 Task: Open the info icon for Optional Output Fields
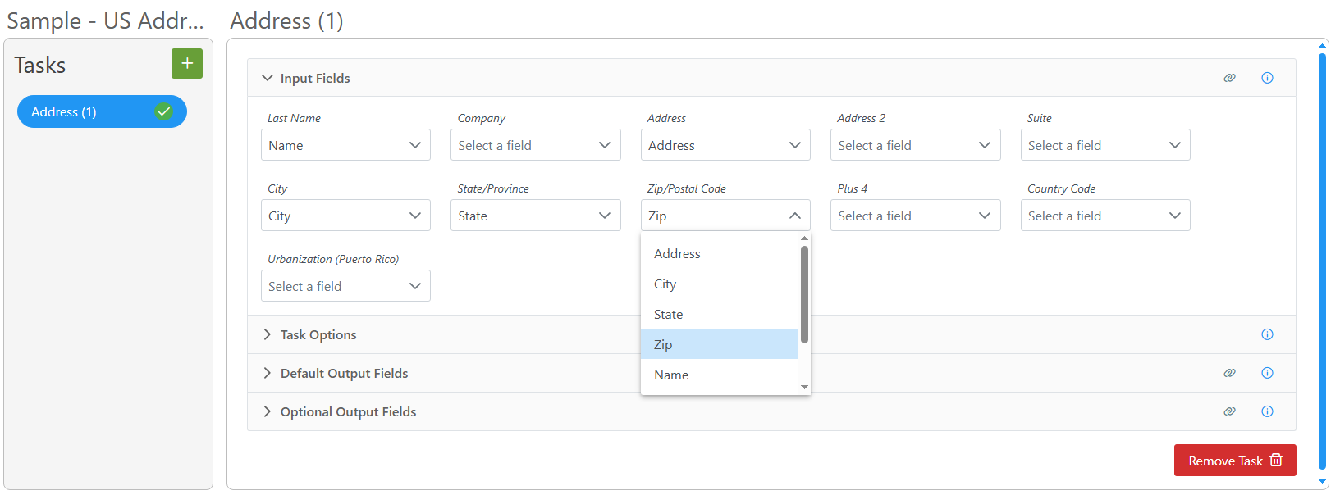click(x=1267, y=411)
